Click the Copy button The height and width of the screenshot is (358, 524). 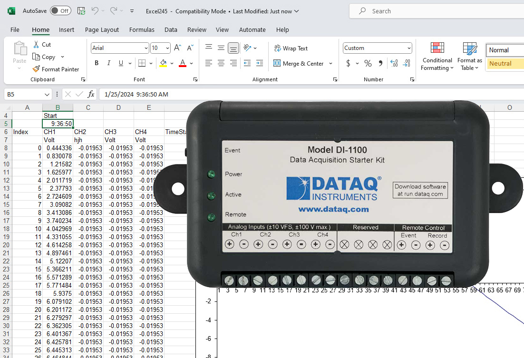pyautogui.click(x=44, y=57)
